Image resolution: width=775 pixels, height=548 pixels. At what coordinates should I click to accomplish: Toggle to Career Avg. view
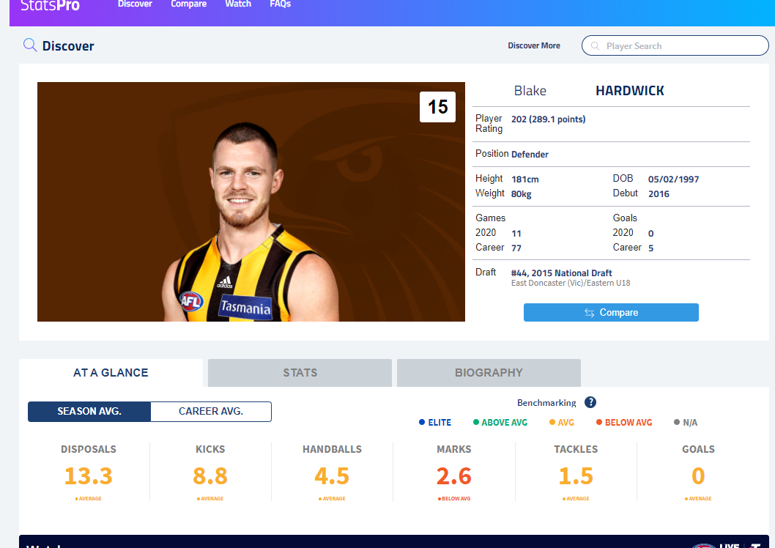click(x=211, y=412)
